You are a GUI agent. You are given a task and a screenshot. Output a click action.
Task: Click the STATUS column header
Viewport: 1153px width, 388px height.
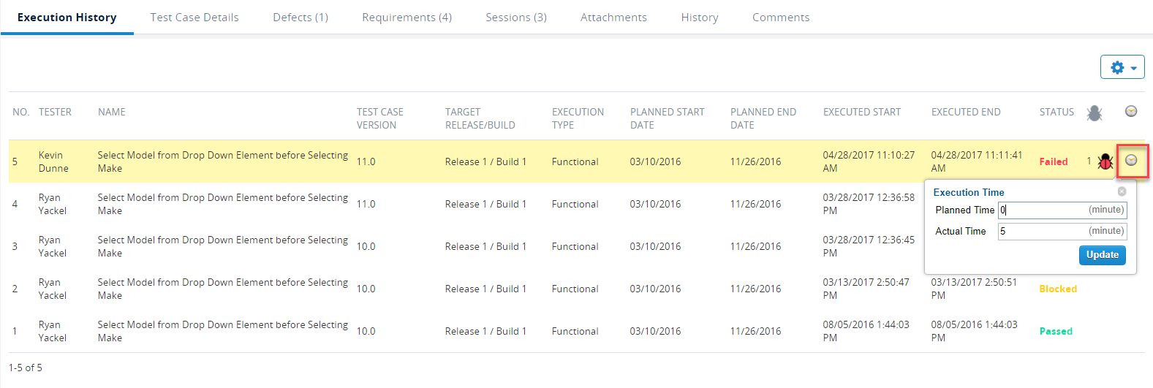(x=1056, y=112)
